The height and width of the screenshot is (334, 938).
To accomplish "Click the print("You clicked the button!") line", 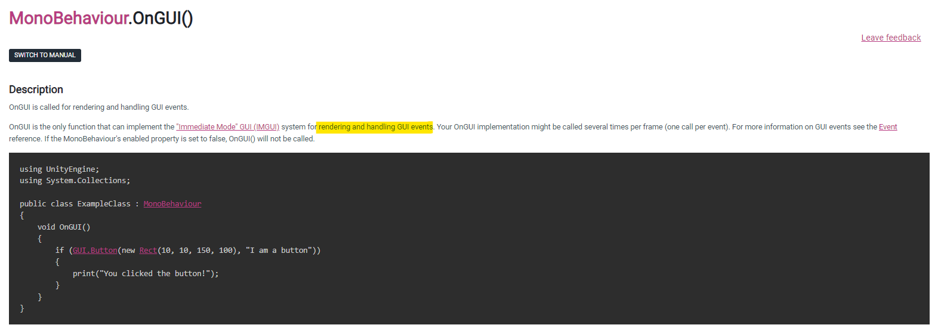I will point(146,274).
